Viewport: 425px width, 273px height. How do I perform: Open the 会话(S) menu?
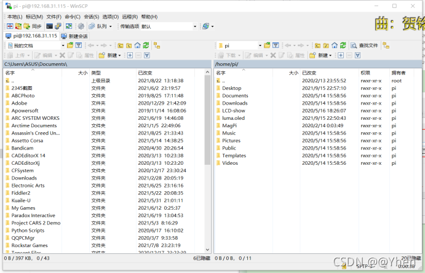click(92, 17)
